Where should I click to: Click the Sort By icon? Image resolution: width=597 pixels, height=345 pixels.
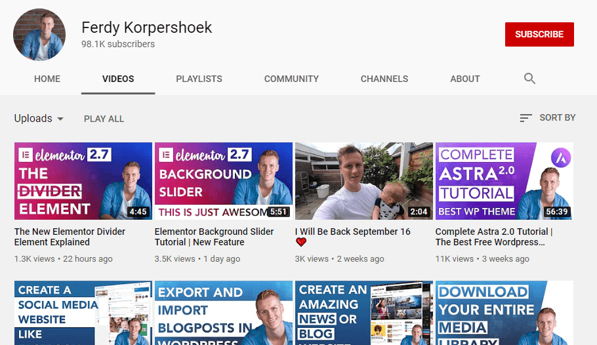click(x=525, y=118)
